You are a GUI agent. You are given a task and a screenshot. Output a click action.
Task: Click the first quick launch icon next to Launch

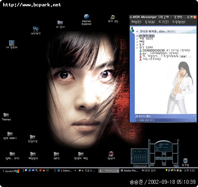pyautogui.click(x=26, y=170)
